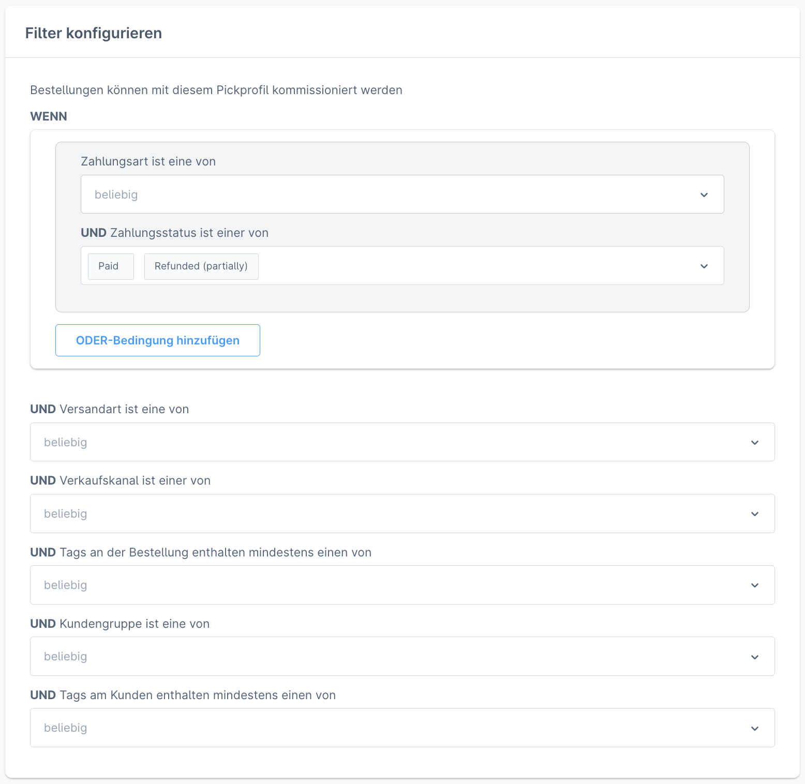
Task: Click chevron of the order tags dropdown
Action: coord(755,585)
